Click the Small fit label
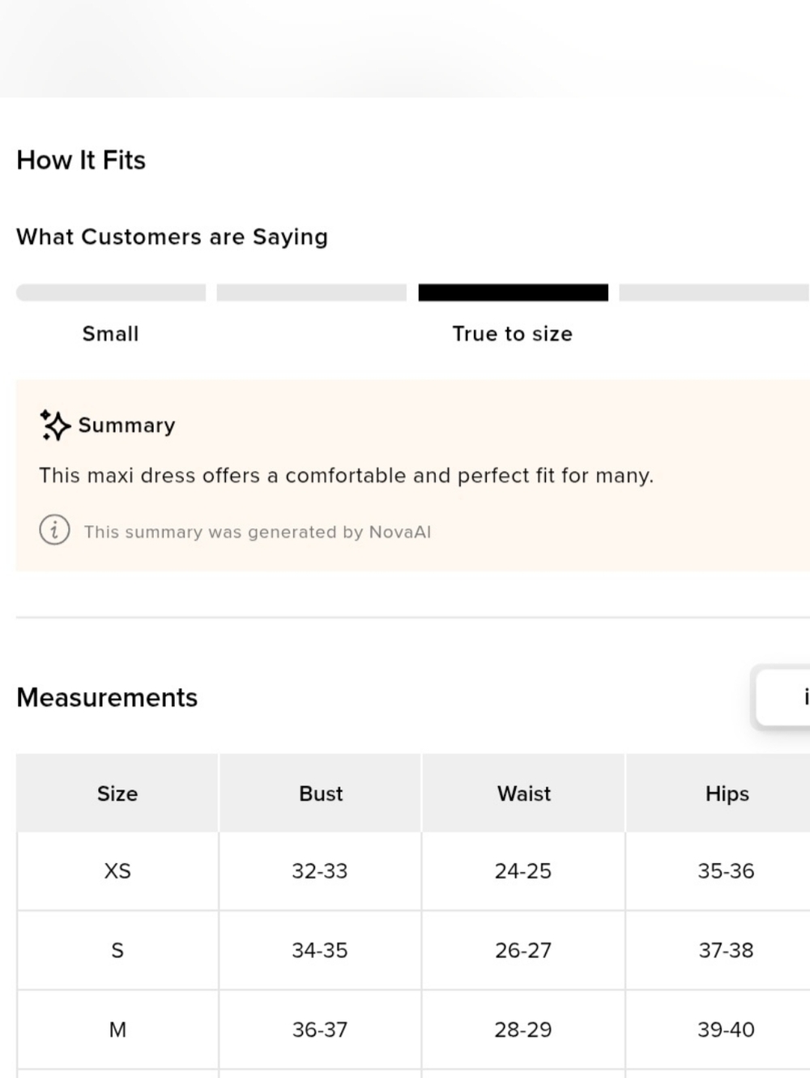The image size is (810, 1078). [x=111, y=334]
